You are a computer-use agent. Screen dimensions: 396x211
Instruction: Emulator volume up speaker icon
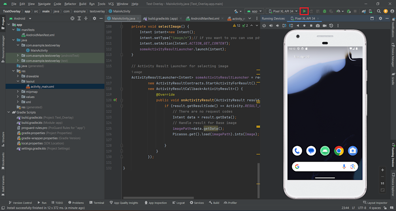click(271, 25)
